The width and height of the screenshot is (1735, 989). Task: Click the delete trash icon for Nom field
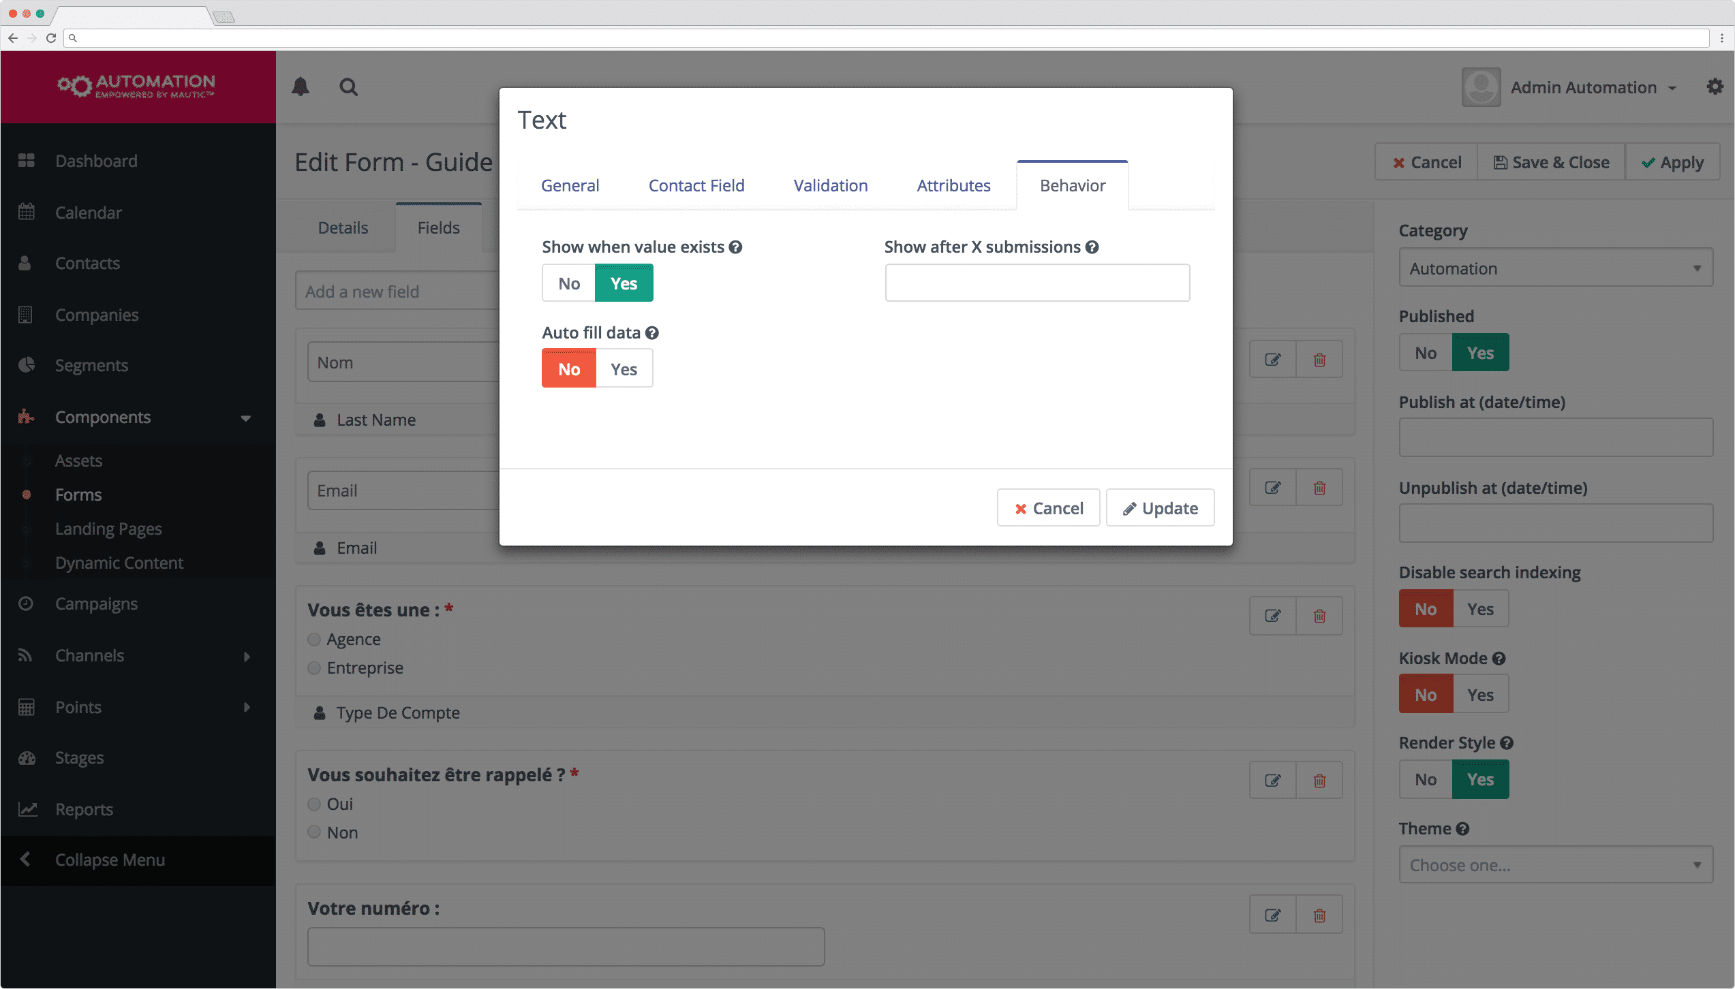[x=1319, y=360]
